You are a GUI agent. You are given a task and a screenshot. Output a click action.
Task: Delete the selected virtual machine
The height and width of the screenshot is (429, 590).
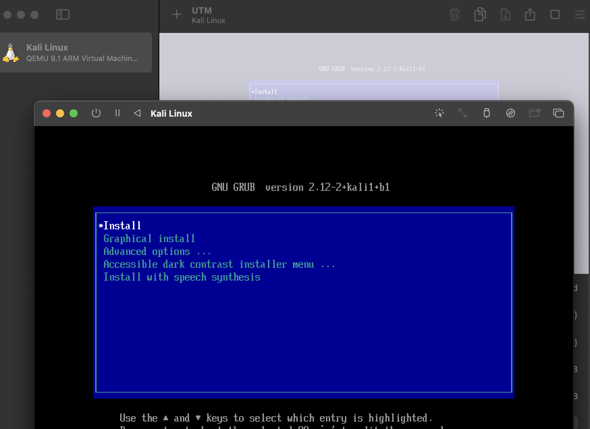tap(455, 15)
